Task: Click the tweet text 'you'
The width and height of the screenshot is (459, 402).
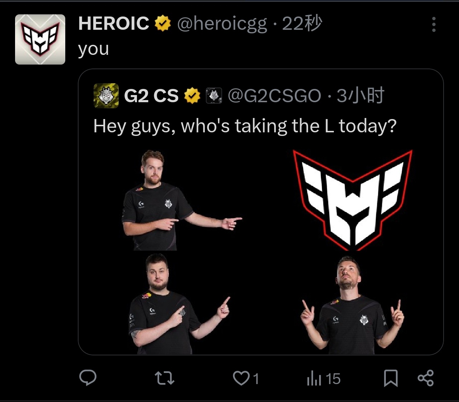Action: (x=94, y=49)
